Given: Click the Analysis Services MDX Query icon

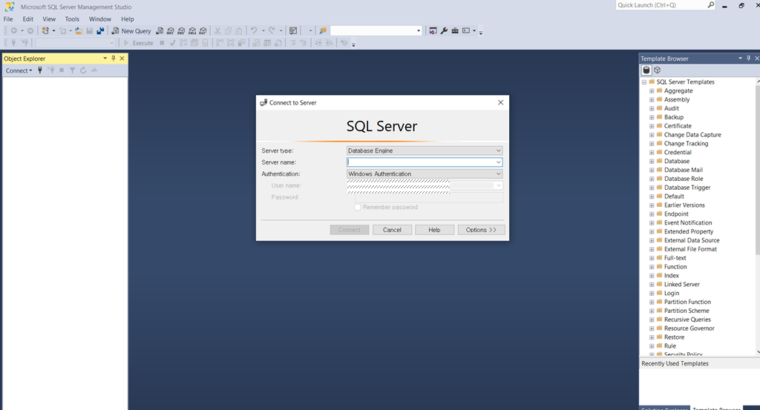Looking at the screenshot, I should [171, 30].
